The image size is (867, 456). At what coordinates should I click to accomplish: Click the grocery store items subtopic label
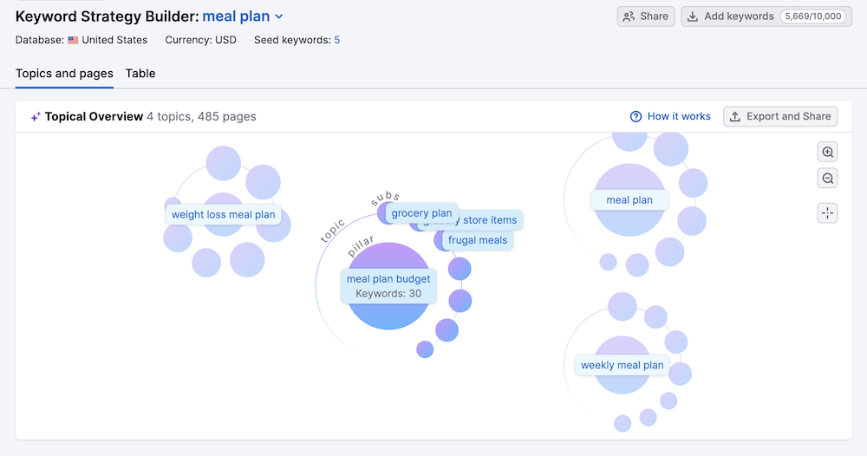pos(491,220)
